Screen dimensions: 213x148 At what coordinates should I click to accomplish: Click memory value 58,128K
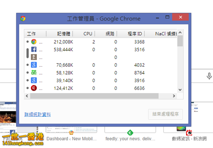click(x=65, y=73)
